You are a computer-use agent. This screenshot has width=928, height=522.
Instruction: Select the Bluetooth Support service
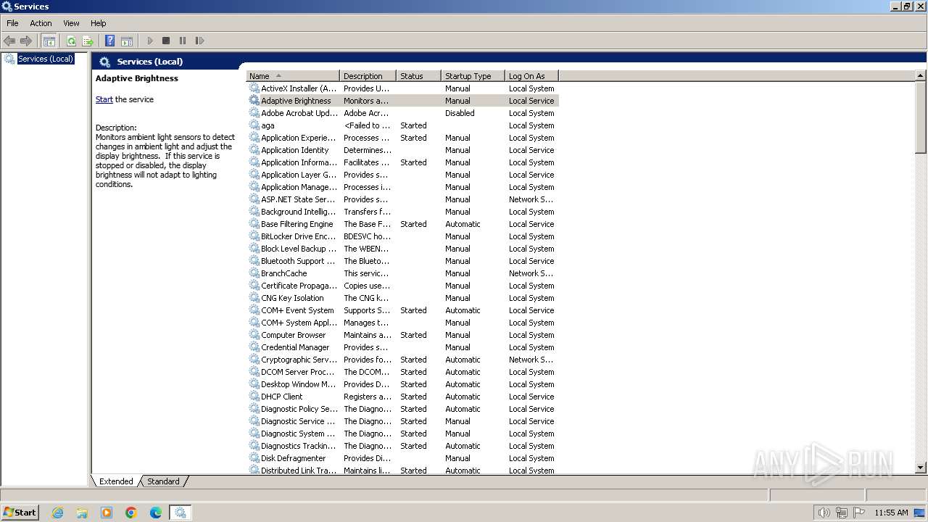[x=298, y=261]
